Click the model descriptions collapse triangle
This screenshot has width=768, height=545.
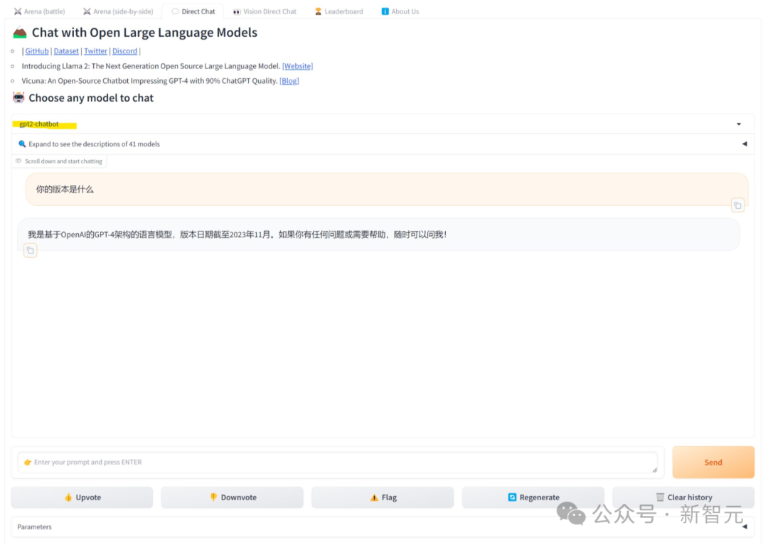(745, 144)
